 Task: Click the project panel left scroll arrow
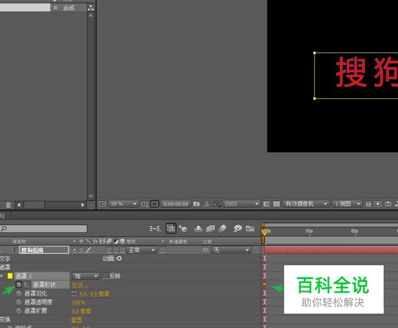[x=19, y=205]
